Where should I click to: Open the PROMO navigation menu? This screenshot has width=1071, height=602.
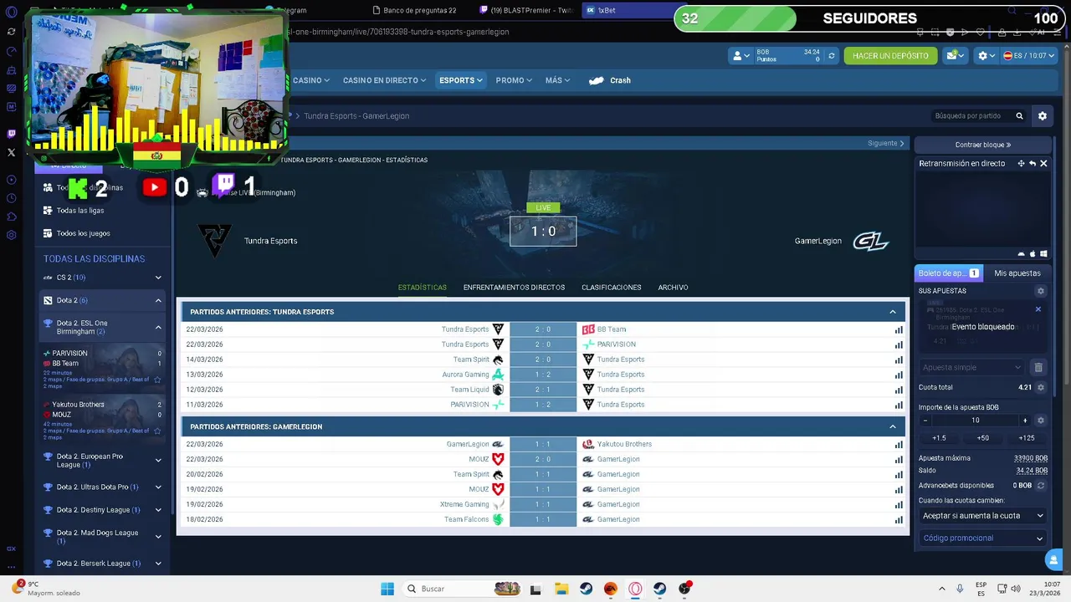(x=514, y=80)
